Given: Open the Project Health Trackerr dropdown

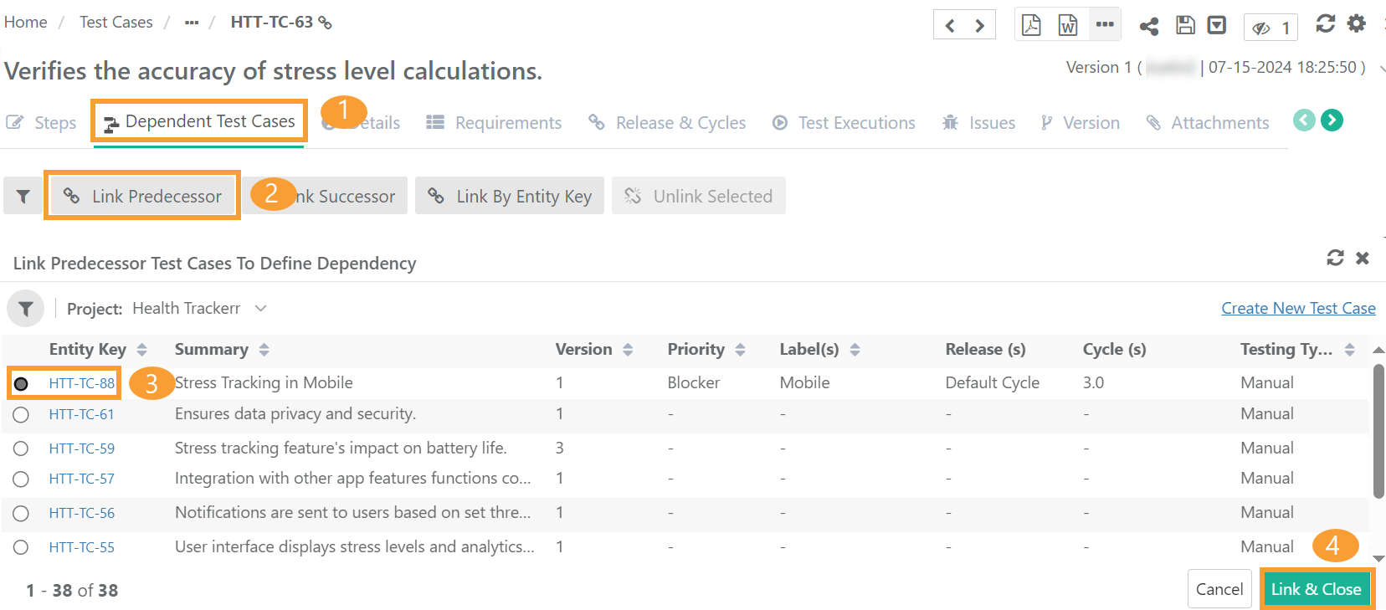Looking at the screenshot, I should (x=199, y=309).
